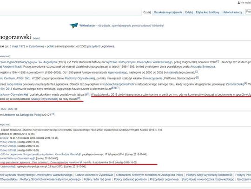Click the edytuj link beside the page title

(36, 38)
